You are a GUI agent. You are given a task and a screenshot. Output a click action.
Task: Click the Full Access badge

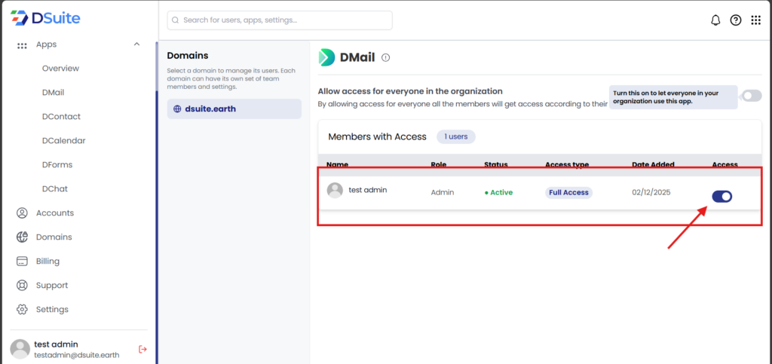click(x=568, y=192)
